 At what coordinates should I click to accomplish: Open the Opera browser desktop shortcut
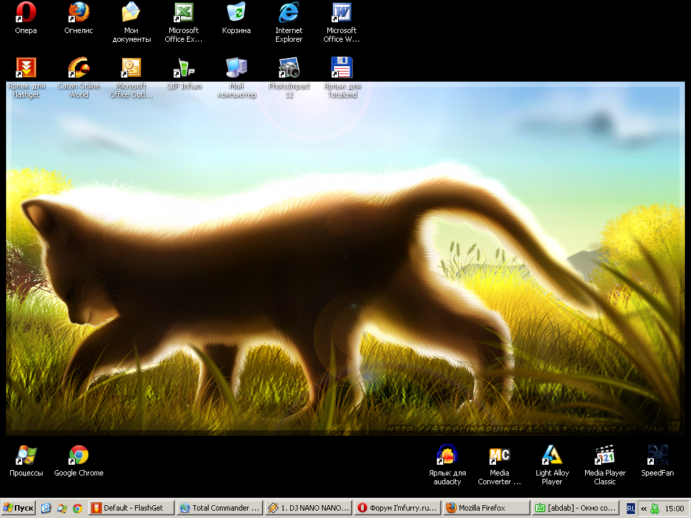[x=26, y=13]
